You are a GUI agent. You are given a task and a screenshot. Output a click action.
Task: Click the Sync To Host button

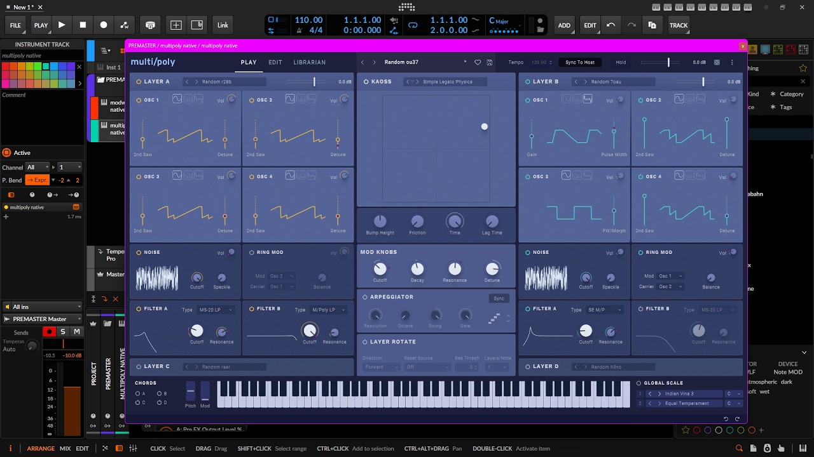click(580, 62)
